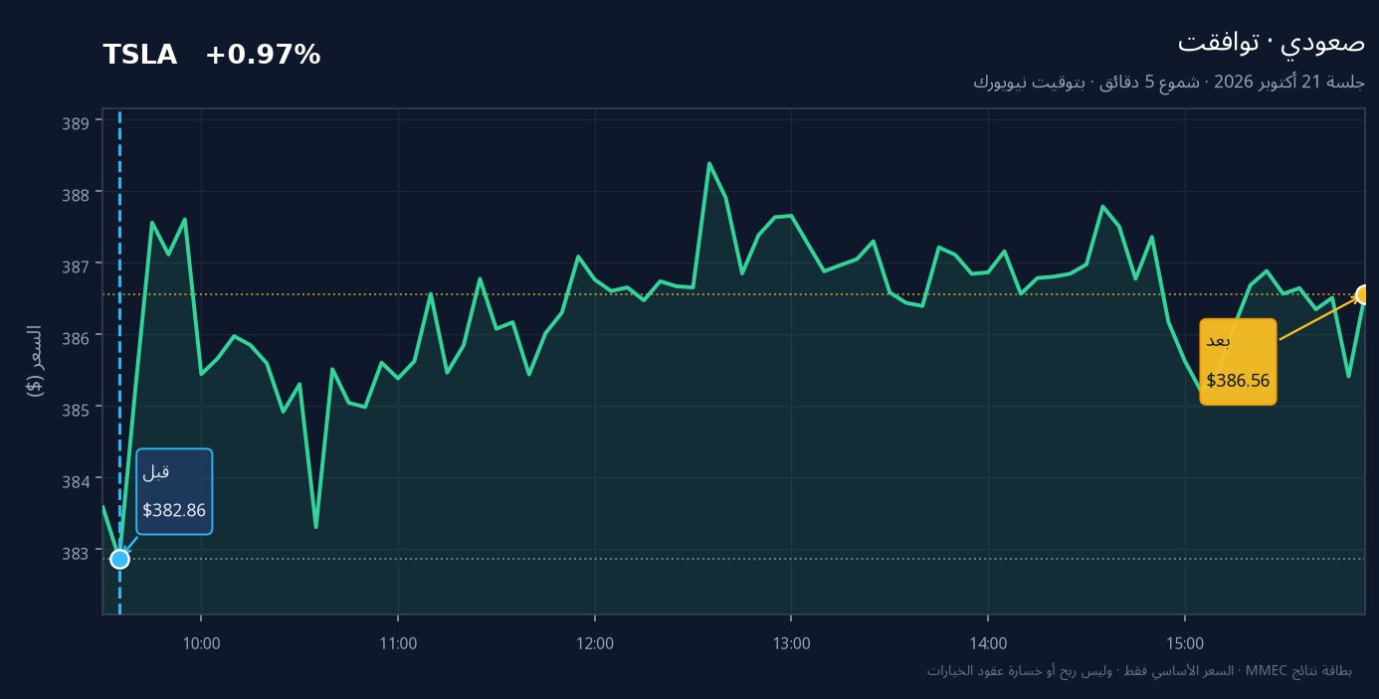Click the 386 price axis label

(x=77, y=337)
